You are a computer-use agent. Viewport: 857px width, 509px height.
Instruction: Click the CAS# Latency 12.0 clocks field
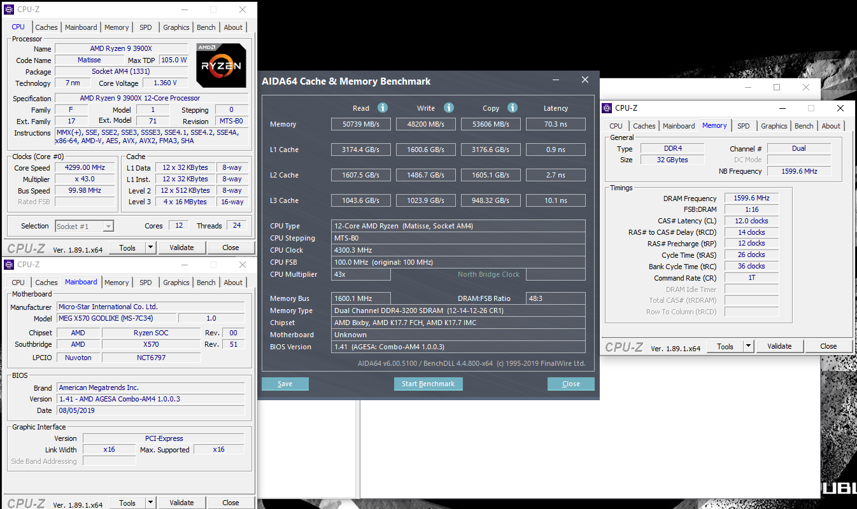pos(751,221)
